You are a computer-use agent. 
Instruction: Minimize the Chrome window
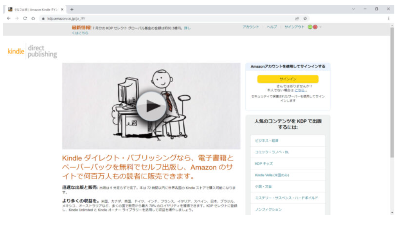point(365,9)
